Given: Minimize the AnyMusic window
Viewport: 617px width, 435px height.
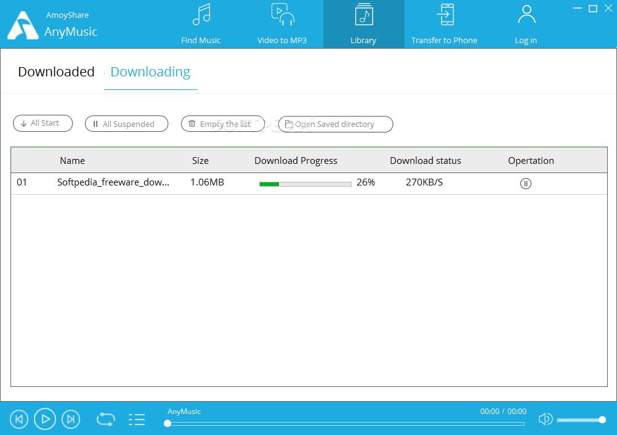Looking at the screenshot, I should tap(577, 8).
